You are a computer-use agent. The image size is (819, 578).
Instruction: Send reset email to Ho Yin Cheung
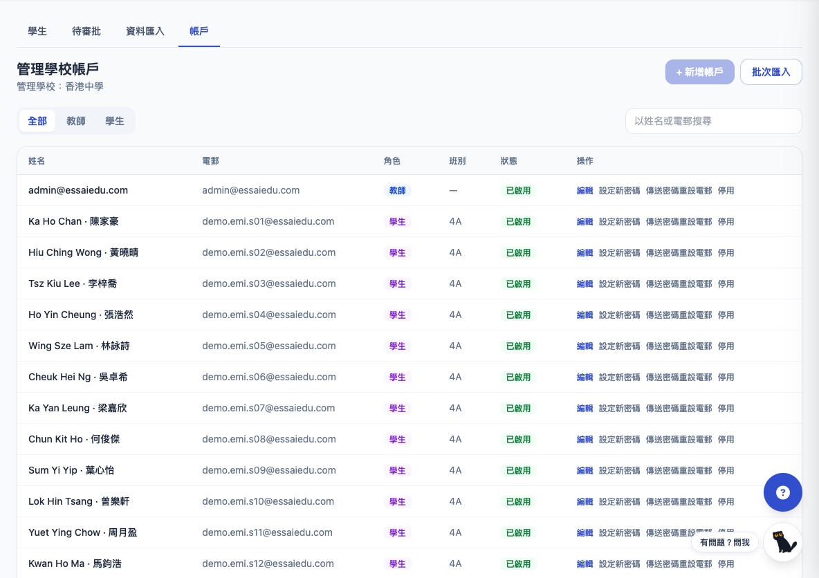pyautogui.click(x=679, y=315)
